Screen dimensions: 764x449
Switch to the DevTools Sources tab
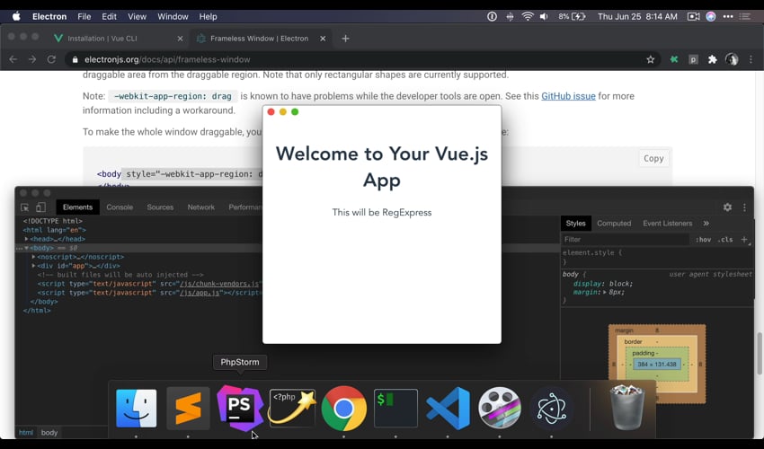point(160,207)
